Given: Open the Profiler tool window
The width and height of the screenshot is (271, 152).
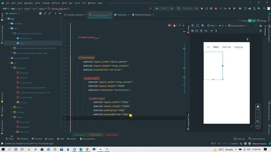Looking at the screenshot, I should coord(72,139).
